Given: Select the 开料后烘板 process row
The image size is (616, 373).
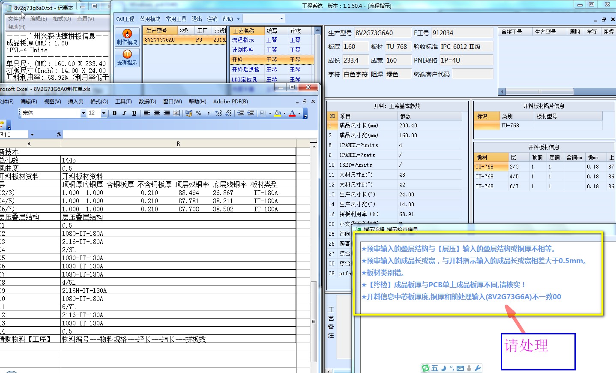Looking at the screenshot, I should pos(272,69).
